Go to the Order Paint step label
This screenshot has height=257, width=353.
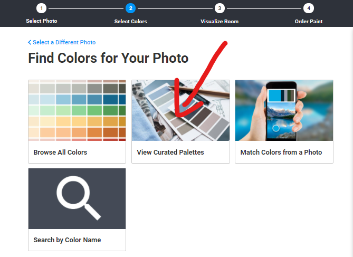point(309,22)
